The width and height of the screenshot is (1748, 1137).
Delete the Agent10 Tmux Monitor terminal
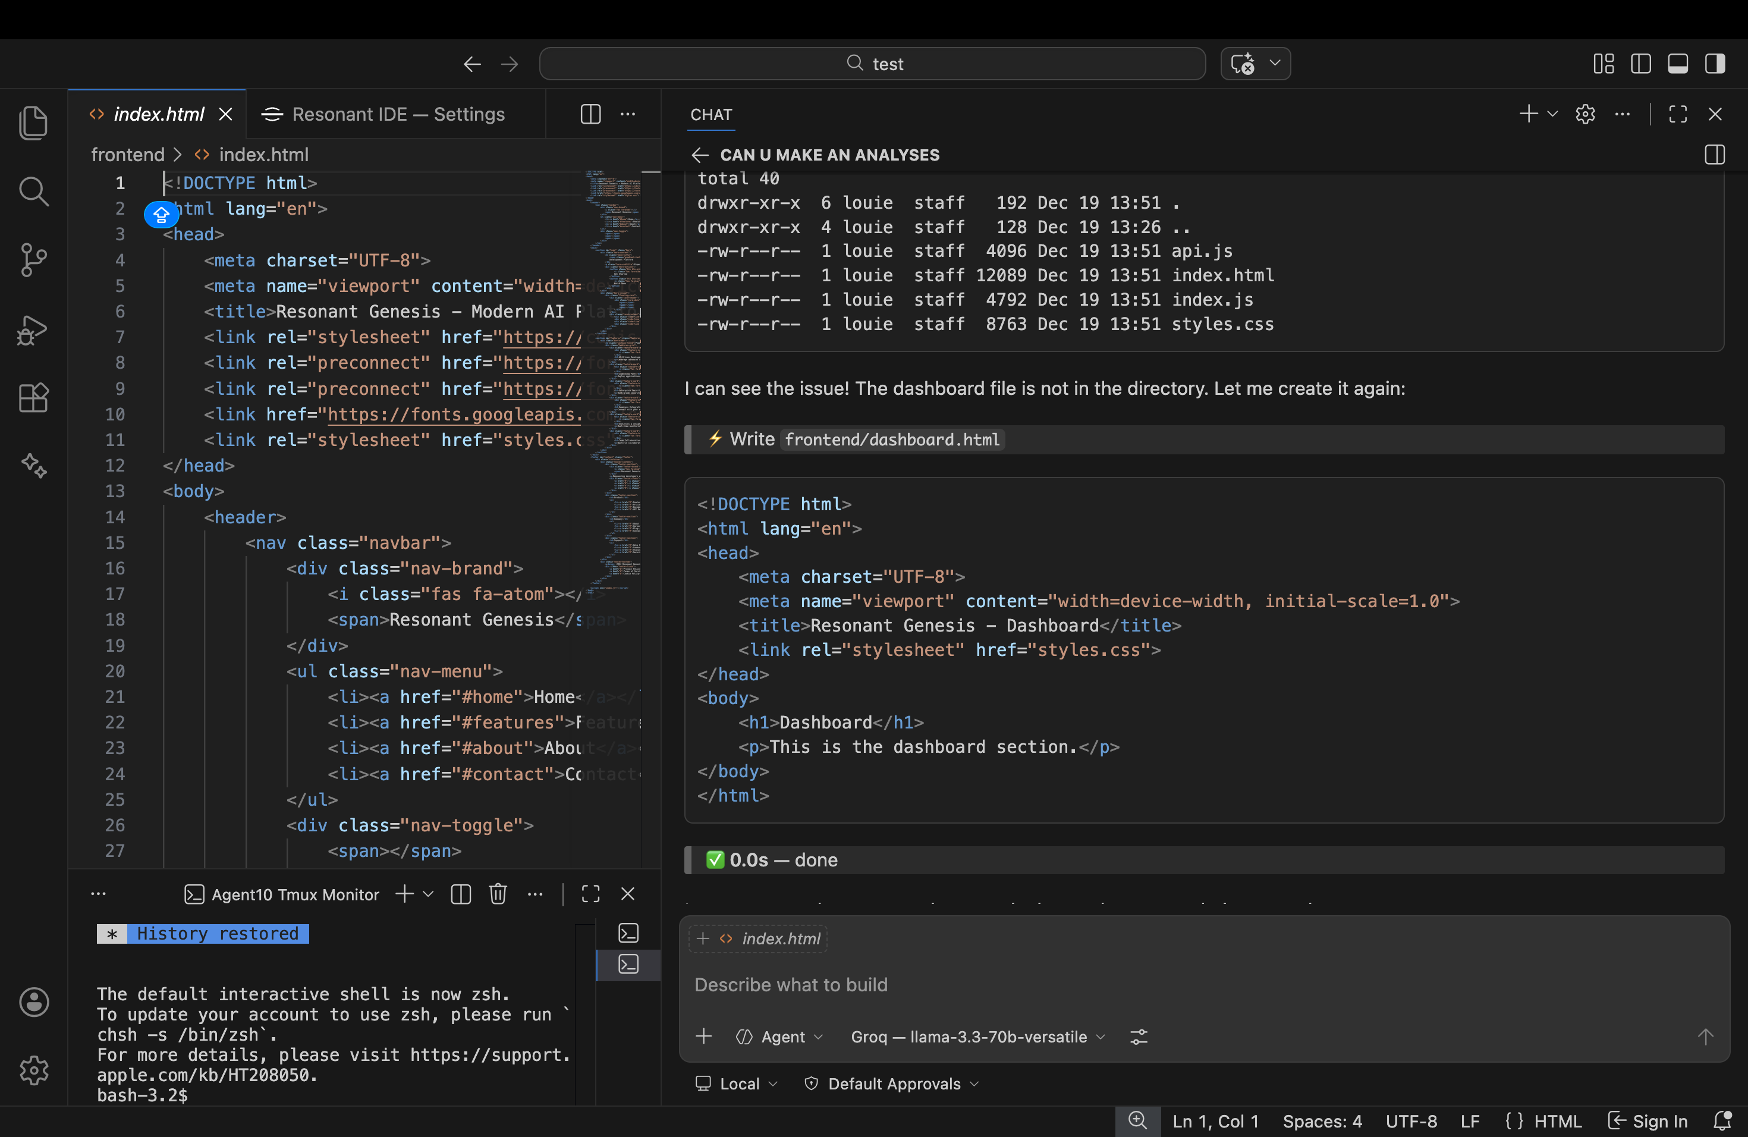click(498, 894)
